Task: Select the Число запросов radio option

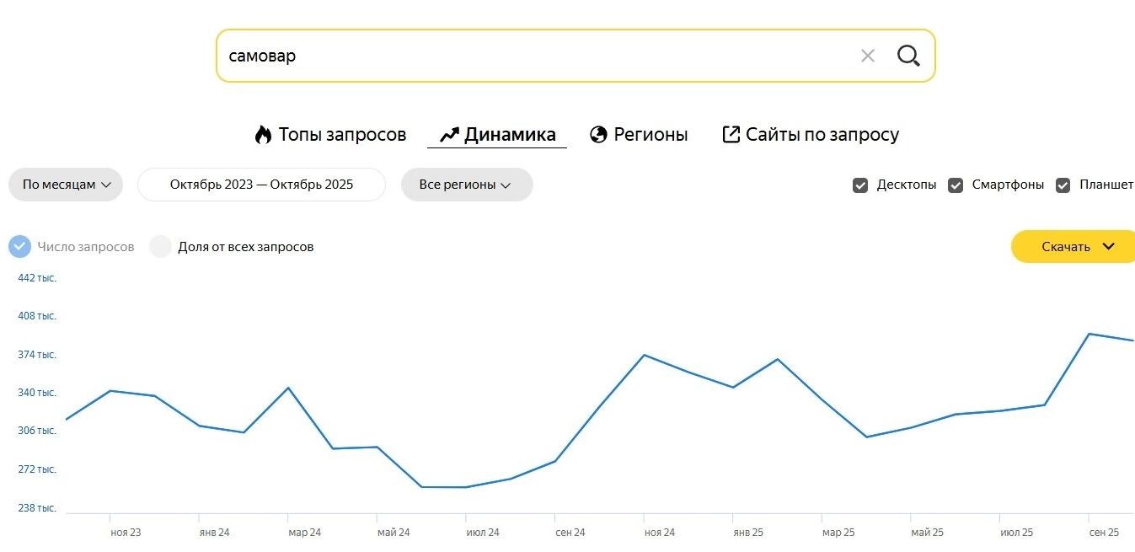Action: (x=19, y=247)
